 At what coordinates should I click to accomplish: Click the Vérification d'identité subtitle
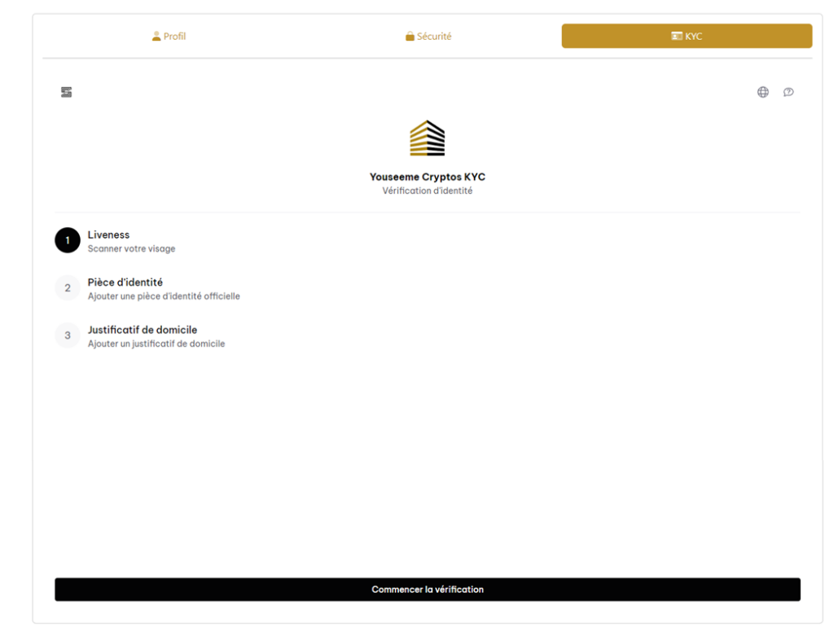pos(427,191)
